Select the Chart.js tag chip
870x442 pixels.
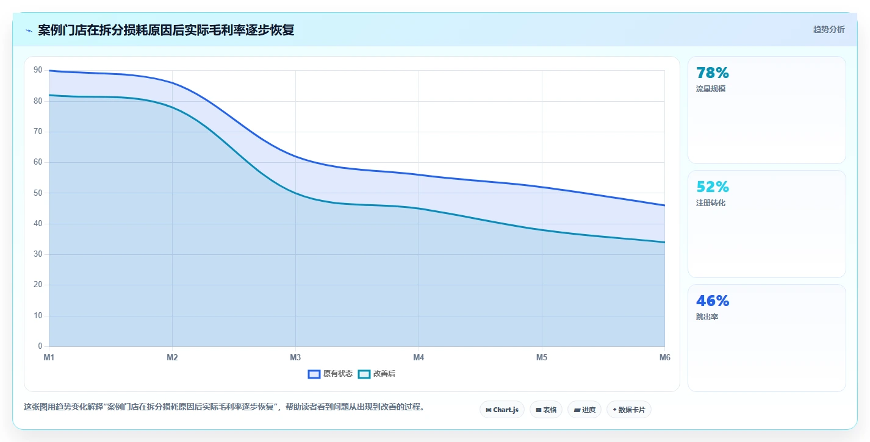pos(502,410)
